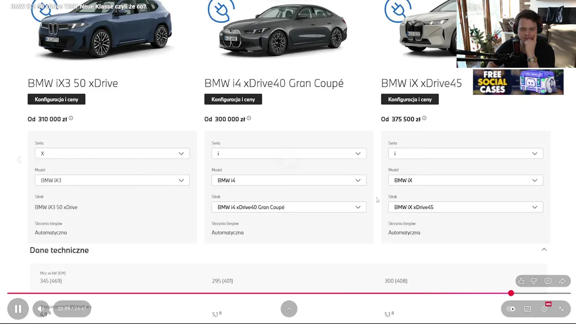Open the HD settings gear
Viewport: 576px width, 324px height.
click(x=544, y=309)
